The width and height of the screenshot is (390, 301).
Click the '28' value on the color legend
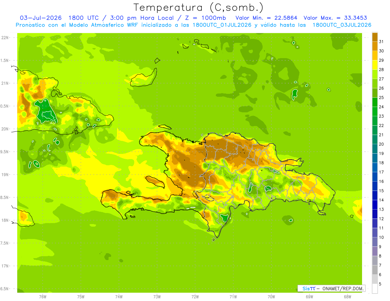point(381,69)
